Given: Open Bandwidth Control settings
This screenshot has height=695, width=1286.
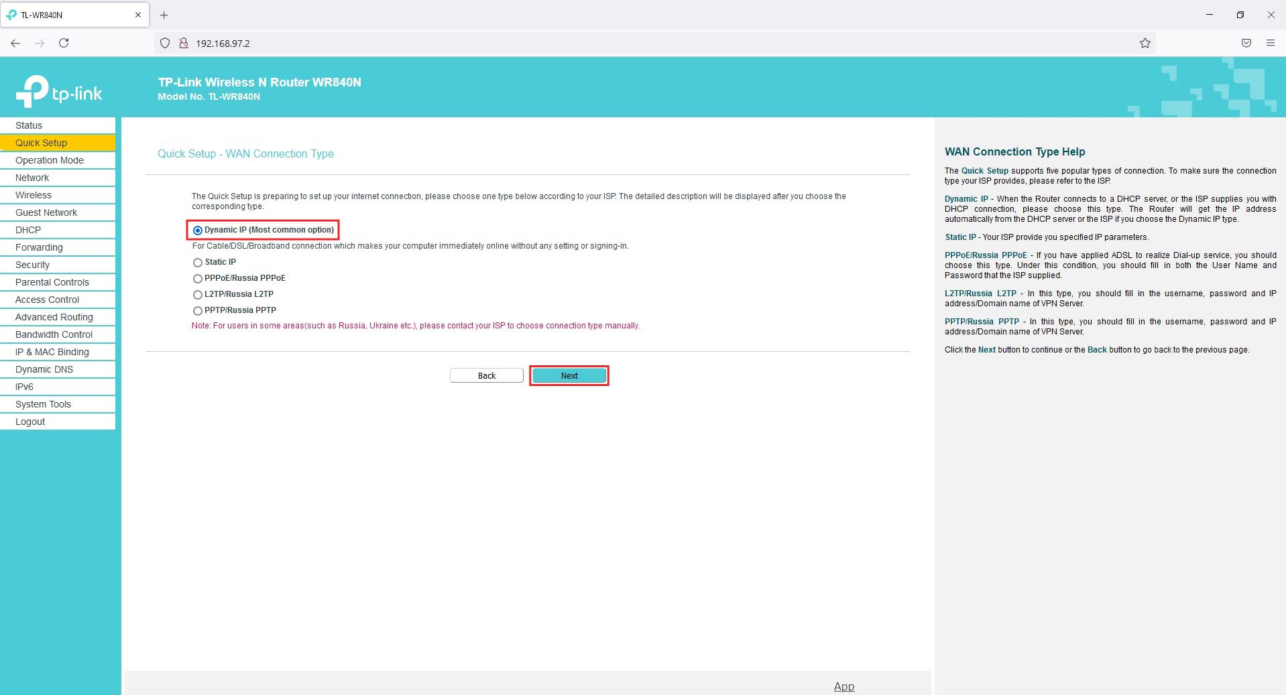Looking at the screenshot, I should [x=58, y=334].
